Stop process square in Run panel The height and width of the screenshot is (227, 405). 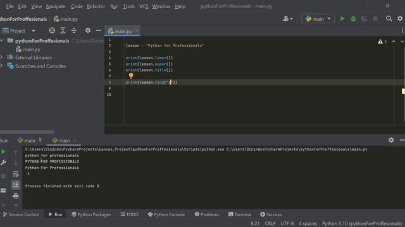coord(3,177)
